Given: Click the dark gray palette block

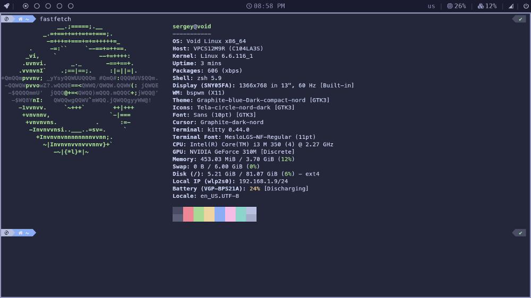Looking at the screenshot, I should point(177,214).
